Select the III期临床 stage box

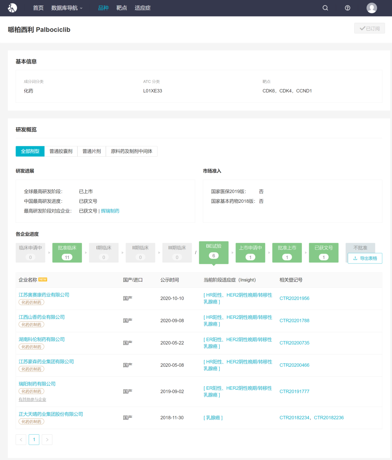pos(177,252)
